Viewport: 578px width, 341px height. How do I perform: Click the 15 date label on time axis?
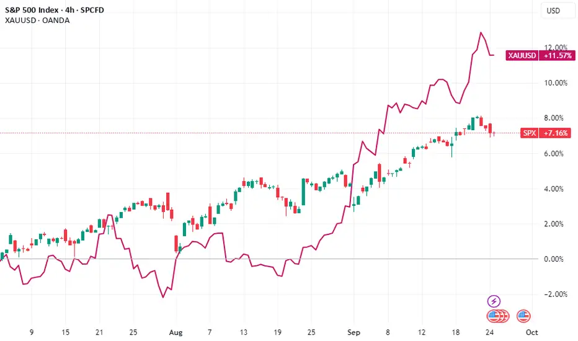[x=65, y=332]
